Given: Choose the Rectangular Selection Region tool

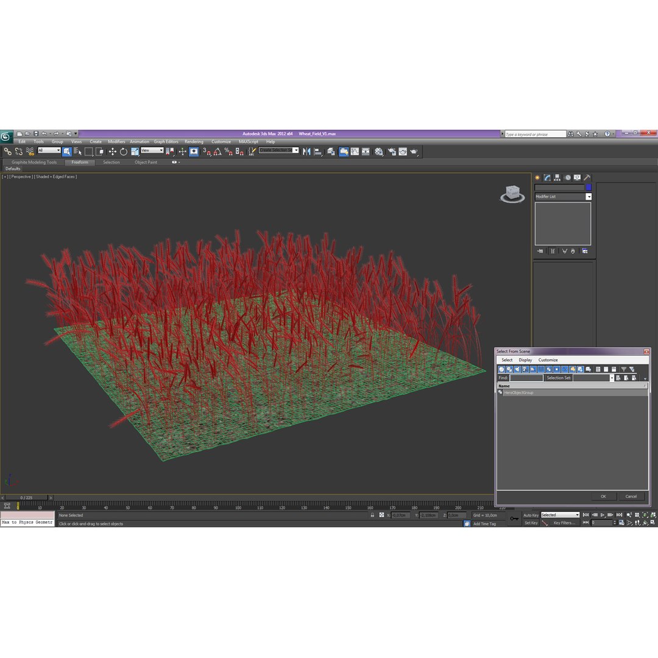Looking at the screenshot, I should click(x=88, y=152).
